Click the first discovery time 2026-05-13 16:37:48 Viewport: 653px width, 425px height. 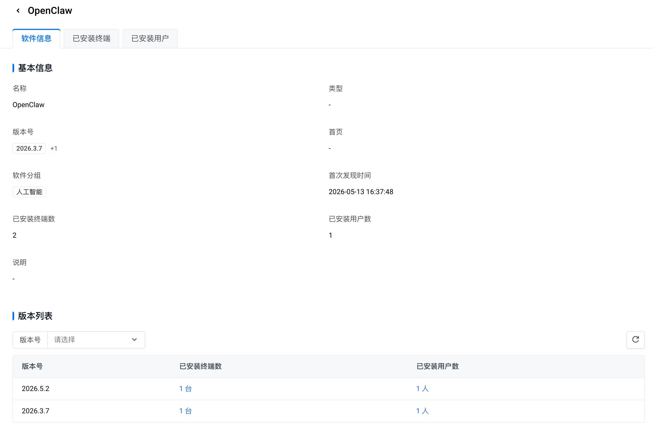pyautogui.click(x=361, y=192)
